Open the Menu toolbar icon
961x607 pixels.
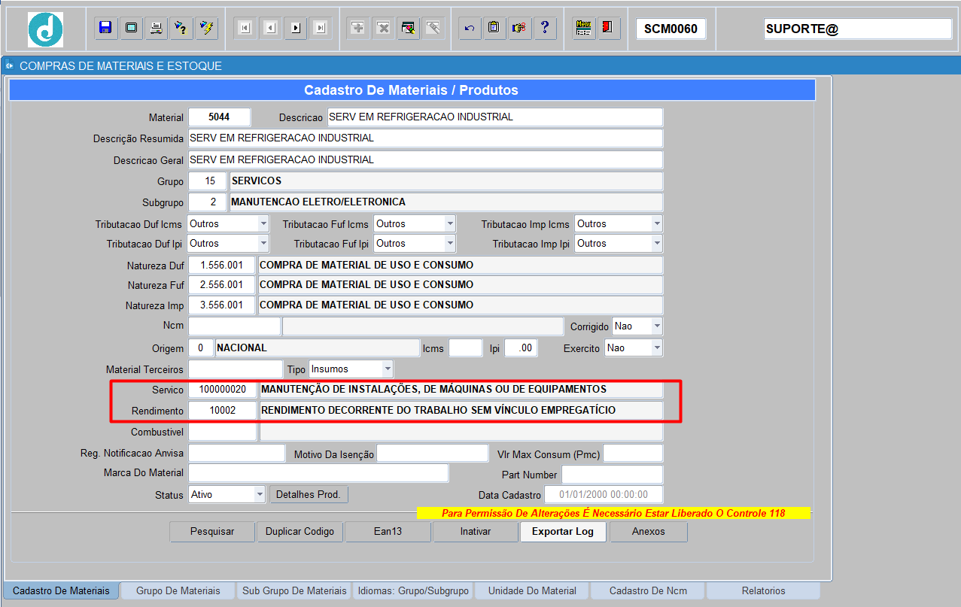(584, 28)
